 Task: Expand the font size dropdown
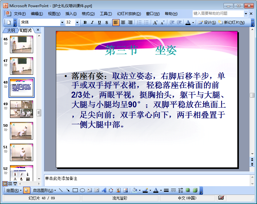pyautogui.click(x=77, y=23)
